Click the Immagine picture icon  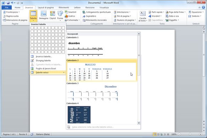(x=44, y=13)
